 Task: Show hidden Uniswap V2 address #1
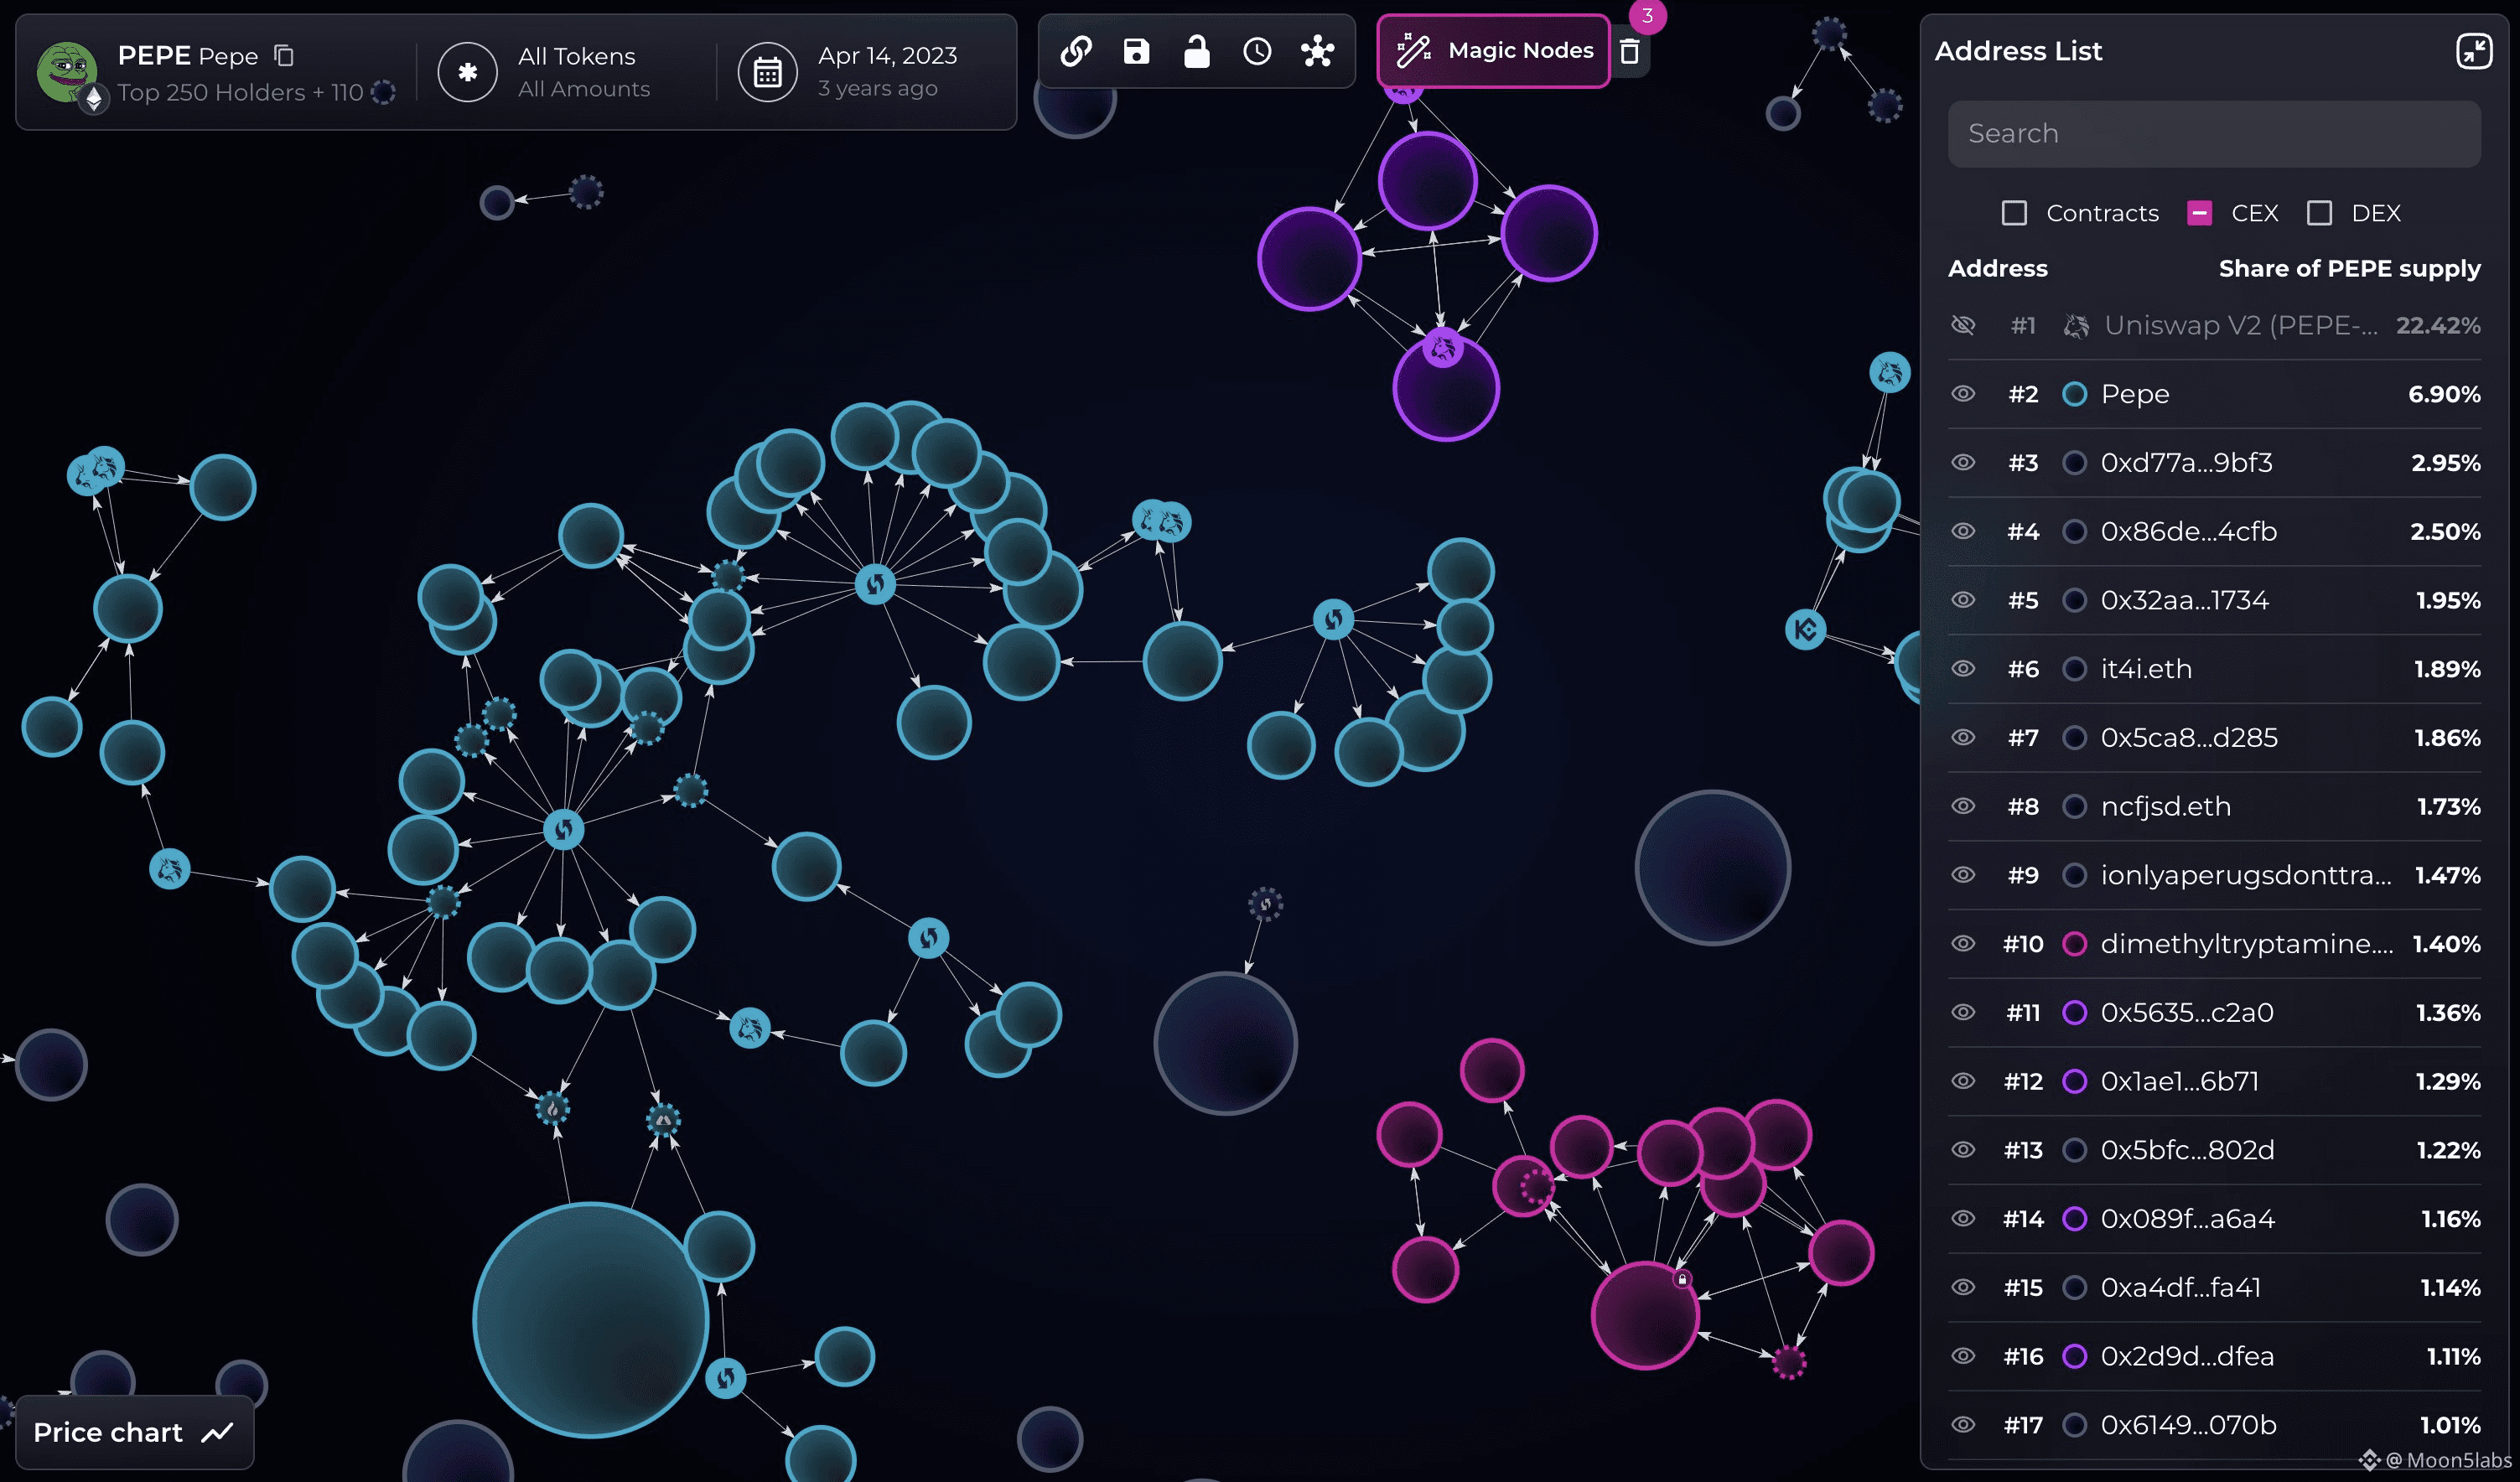pyautogui.click(x=1963, y=325)
